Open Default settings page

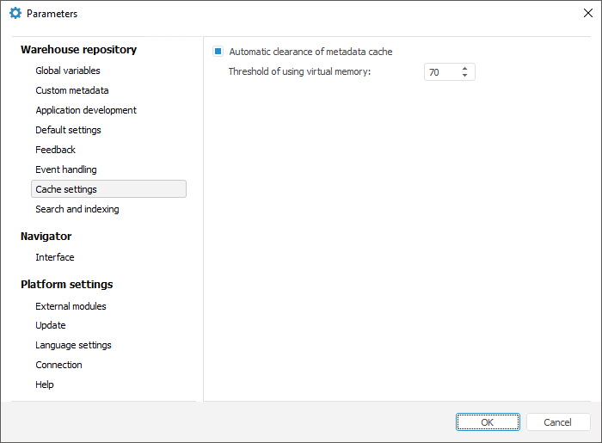68,130
